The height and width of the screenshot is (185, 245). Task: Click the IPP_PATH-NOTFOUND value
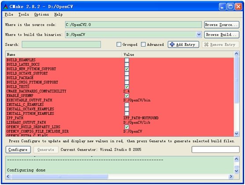[x=141, y=118]
